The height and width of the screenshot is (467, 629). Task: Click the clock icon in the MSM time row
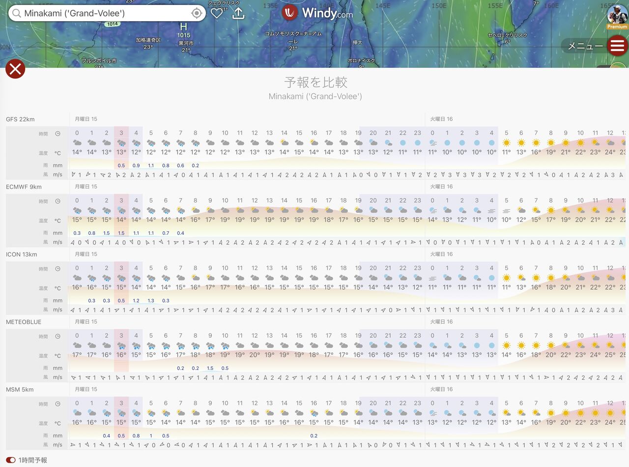point(58,404)
